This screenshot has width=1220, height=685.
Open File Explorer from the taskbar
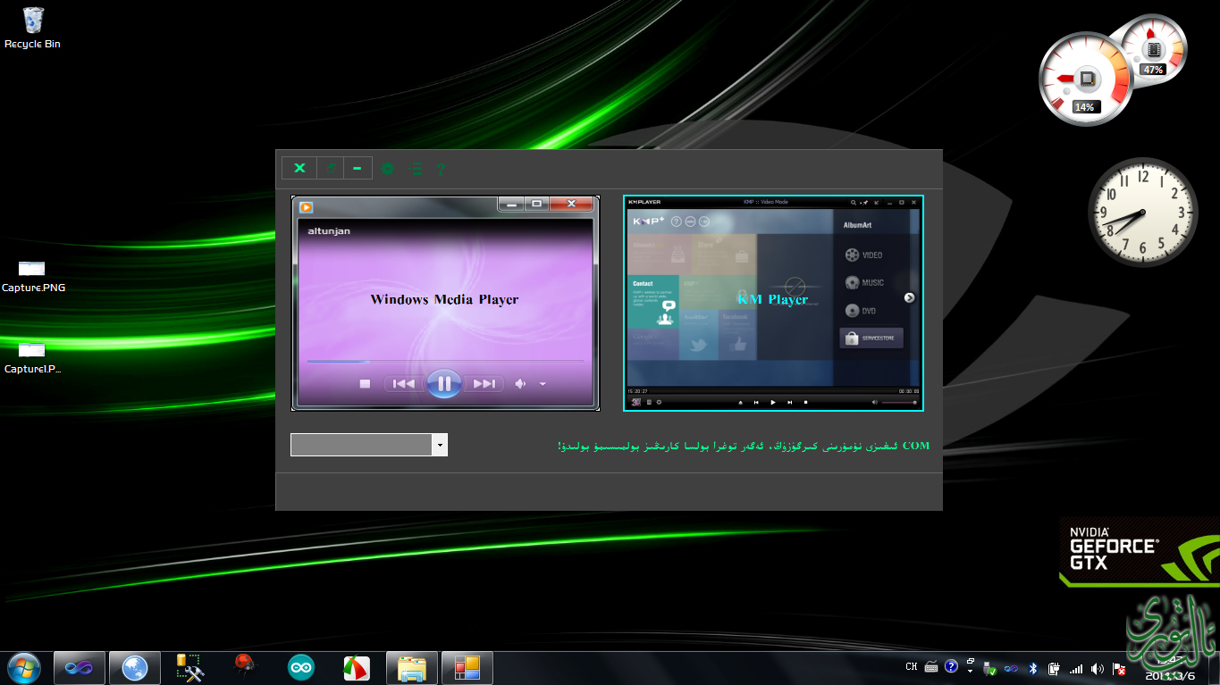[x=412, y=667]
